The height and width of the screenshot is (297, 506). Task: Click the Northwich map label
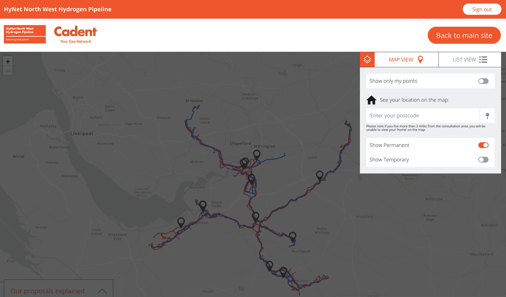301,251
